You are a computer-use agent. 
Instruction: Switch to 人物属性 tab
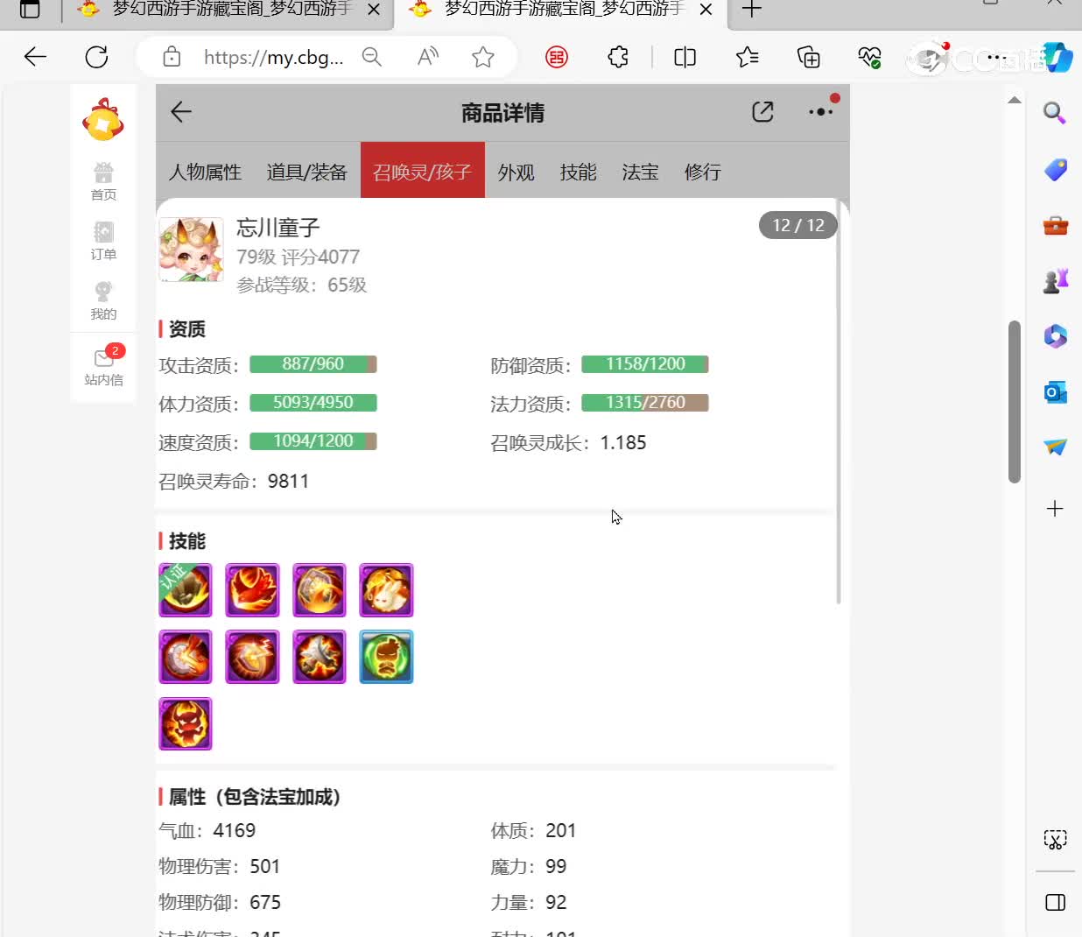tap(205, 172)
